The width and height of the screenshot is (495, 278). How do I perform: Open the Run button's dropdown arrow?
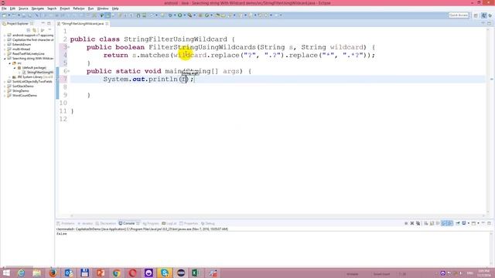coord(184,15)
